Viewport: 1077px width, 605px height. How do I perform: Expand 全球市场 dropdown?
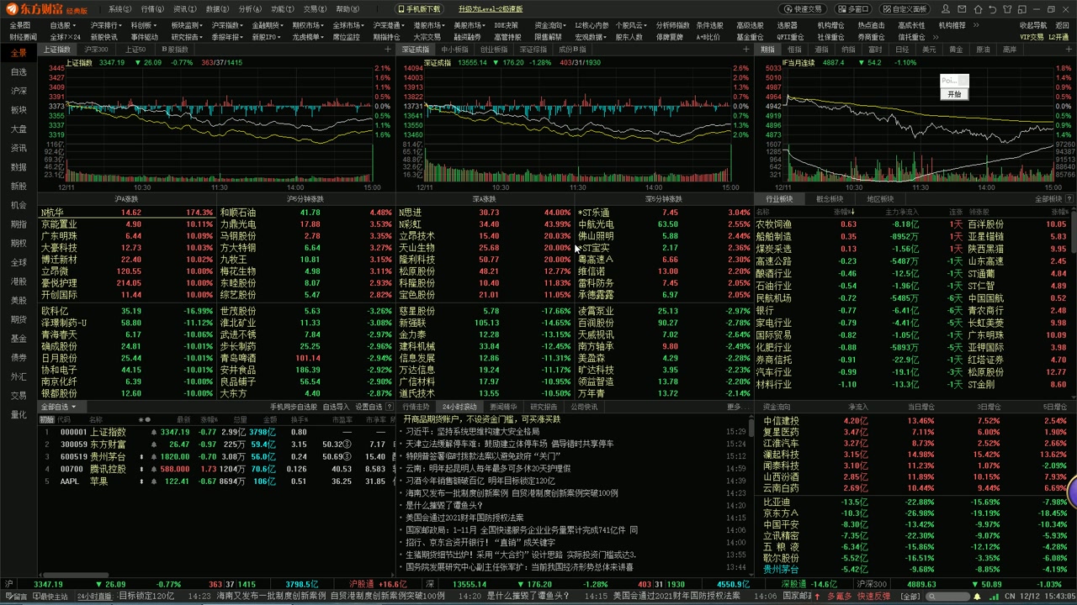point(348,26)
